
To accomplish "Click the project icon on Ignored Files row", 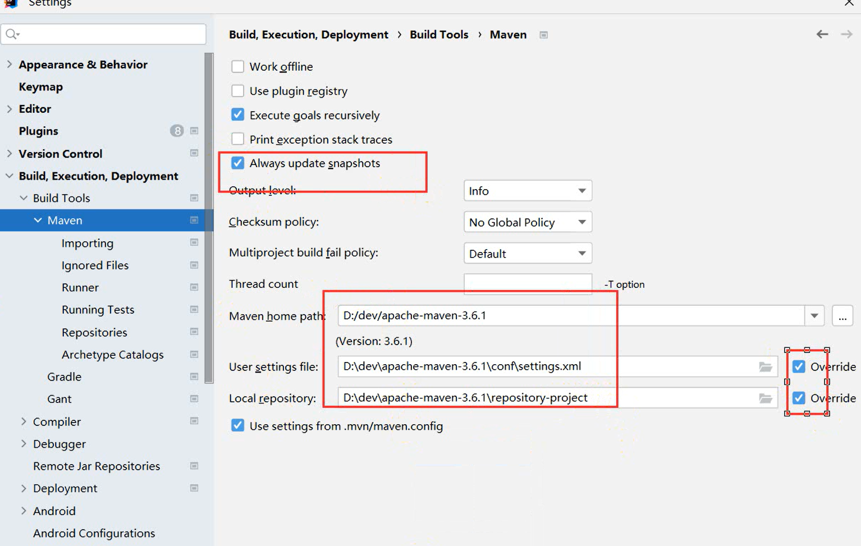I will pyautogui.click(x=194, y=265).
